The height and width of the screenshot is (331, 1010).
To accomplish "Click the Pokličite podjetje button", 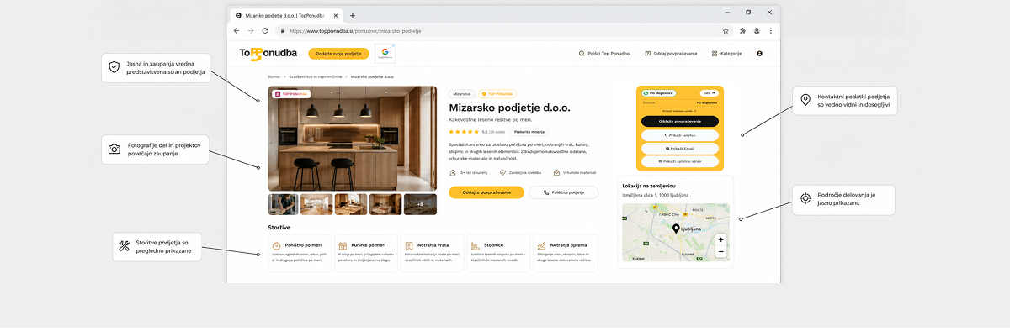I will (563, 192).
